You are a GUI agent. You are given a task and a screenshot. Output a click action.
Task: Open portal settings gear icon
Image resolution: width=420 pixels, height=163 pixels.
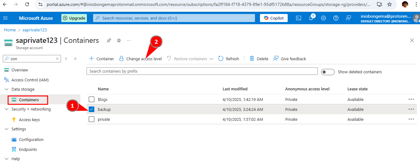(x=323, y=18)
